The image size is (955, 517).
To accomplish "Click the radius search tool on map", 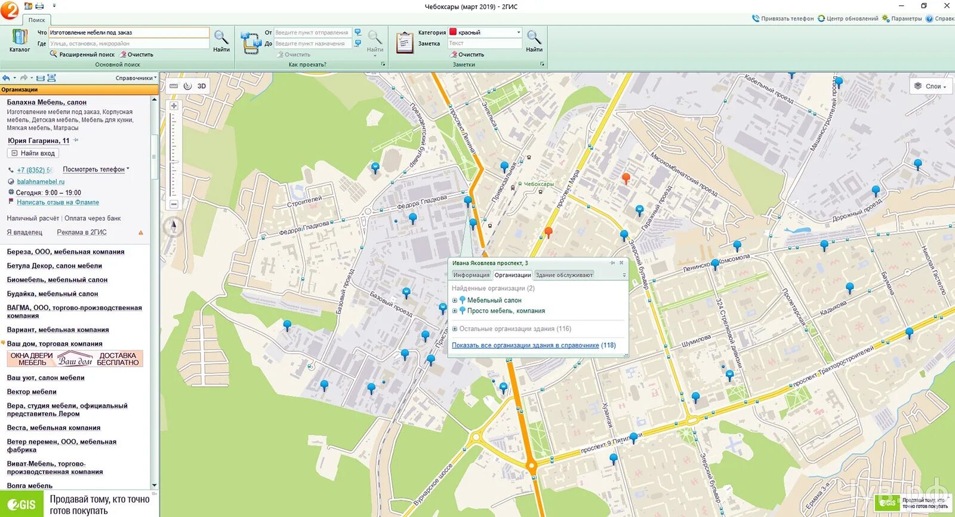I will (187, 86).
